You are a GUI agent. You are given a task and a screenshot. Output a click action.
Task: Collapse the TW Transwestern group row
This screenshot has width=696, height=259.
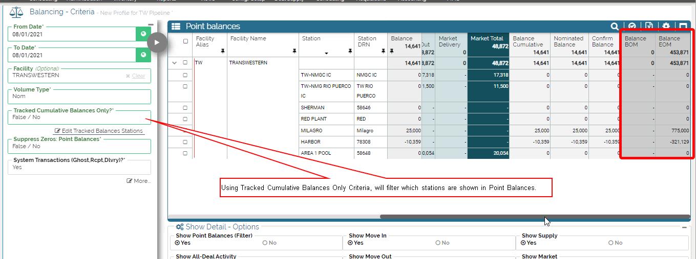(175, 63)
